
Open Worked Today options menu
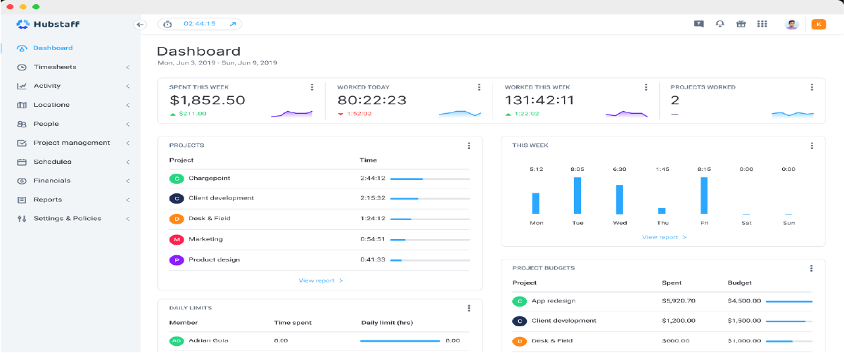click(479, 87)
